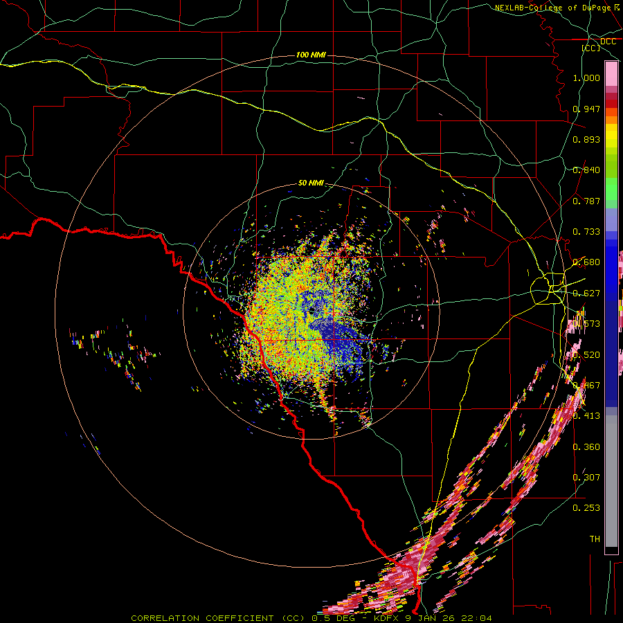623x623 pixels.
Task: Click the gray bottom segment of color bar
Action: point(611,481)
